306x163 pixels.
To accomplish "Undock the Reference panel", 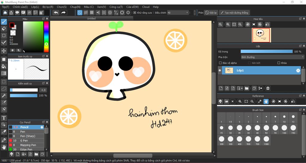I will [x=300, y=96].
